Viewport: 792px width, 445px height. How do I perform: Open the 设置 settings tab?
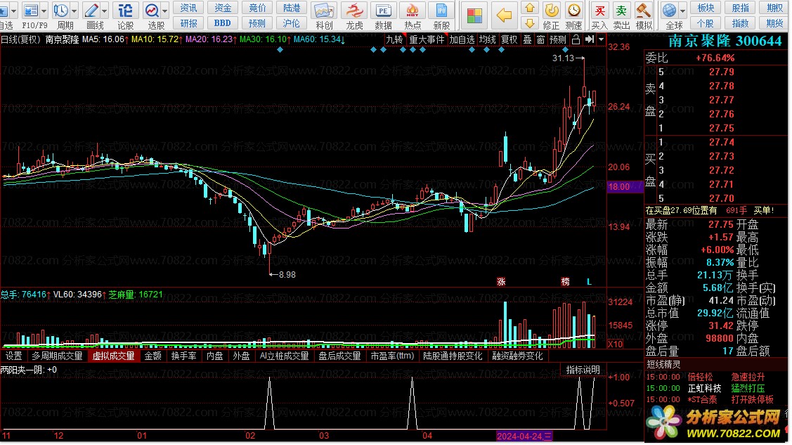coord(13,356)
